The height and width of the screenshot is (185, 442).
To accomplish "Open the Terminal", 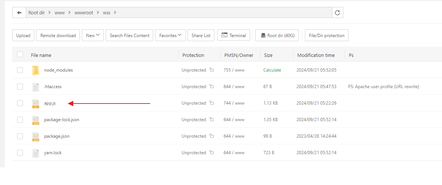I will tap(234, 36).
